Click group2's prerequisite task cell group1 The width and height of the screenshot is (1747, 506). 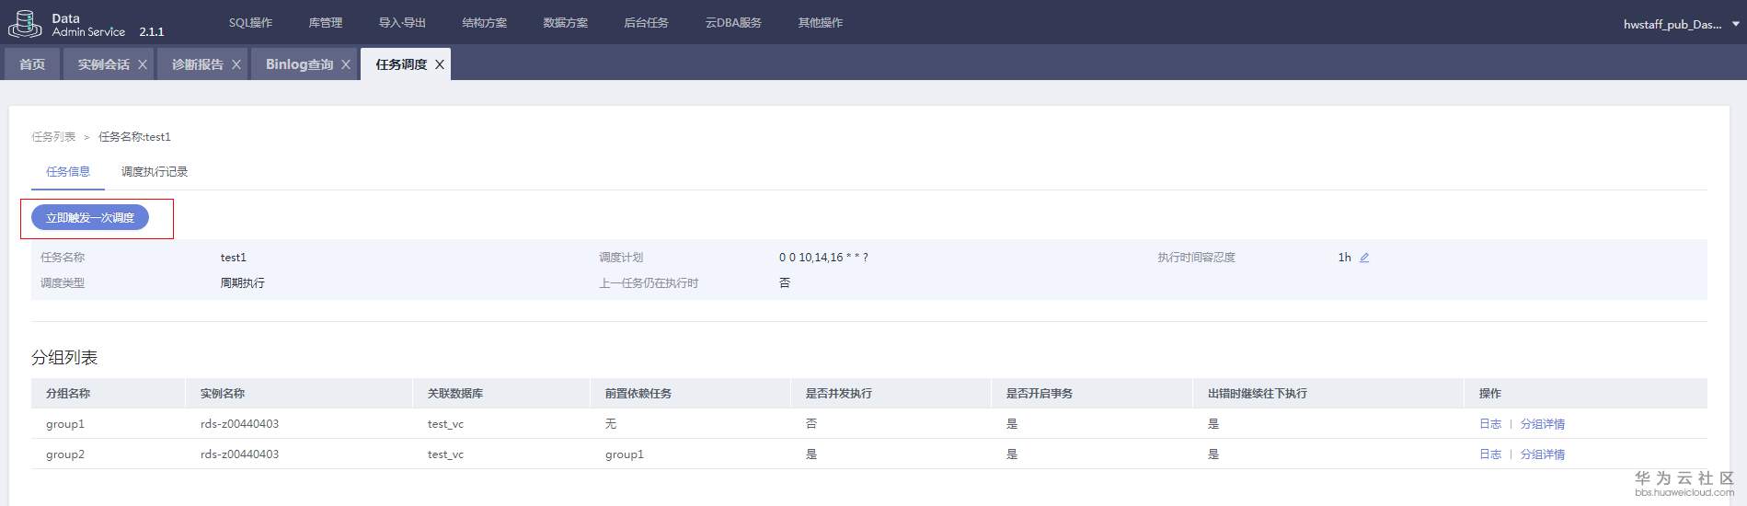(625, 454)
